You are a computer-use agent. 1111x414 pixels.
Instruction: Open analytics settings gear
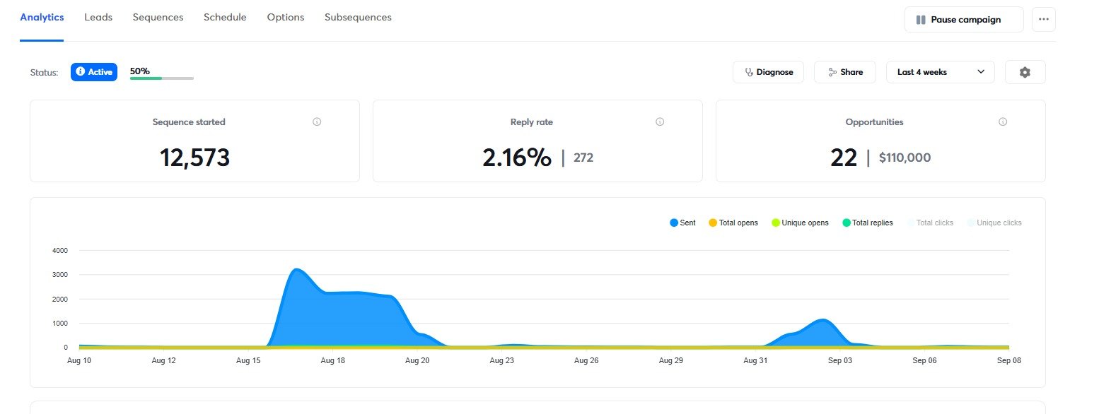tap(1025, 72)
